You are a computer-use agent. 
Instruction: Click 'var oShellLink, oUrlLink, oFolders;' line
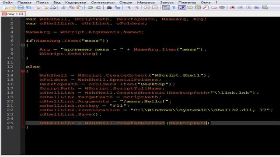(x=86, y=24)
